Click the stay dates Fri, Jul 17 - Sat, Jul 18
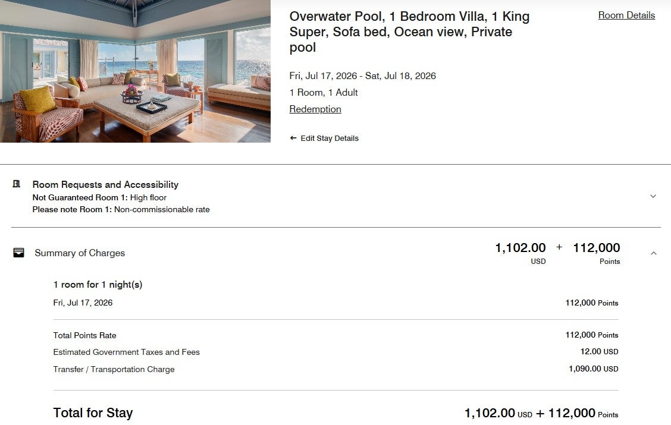The height and width of the screenshot is (425, 671). click(x=362, y=75)
